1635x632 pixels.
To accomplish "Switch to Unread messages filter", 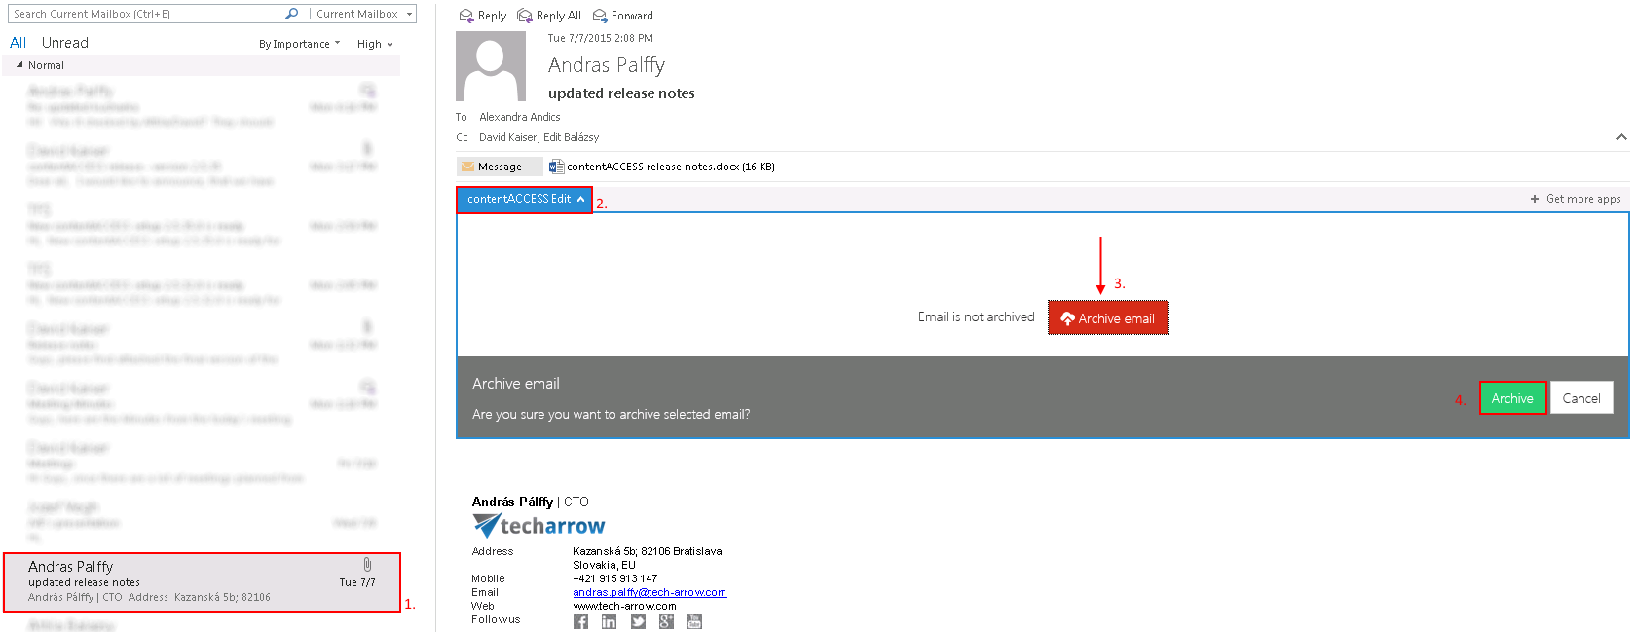I will pyautogui.click(x=65, y=43).
